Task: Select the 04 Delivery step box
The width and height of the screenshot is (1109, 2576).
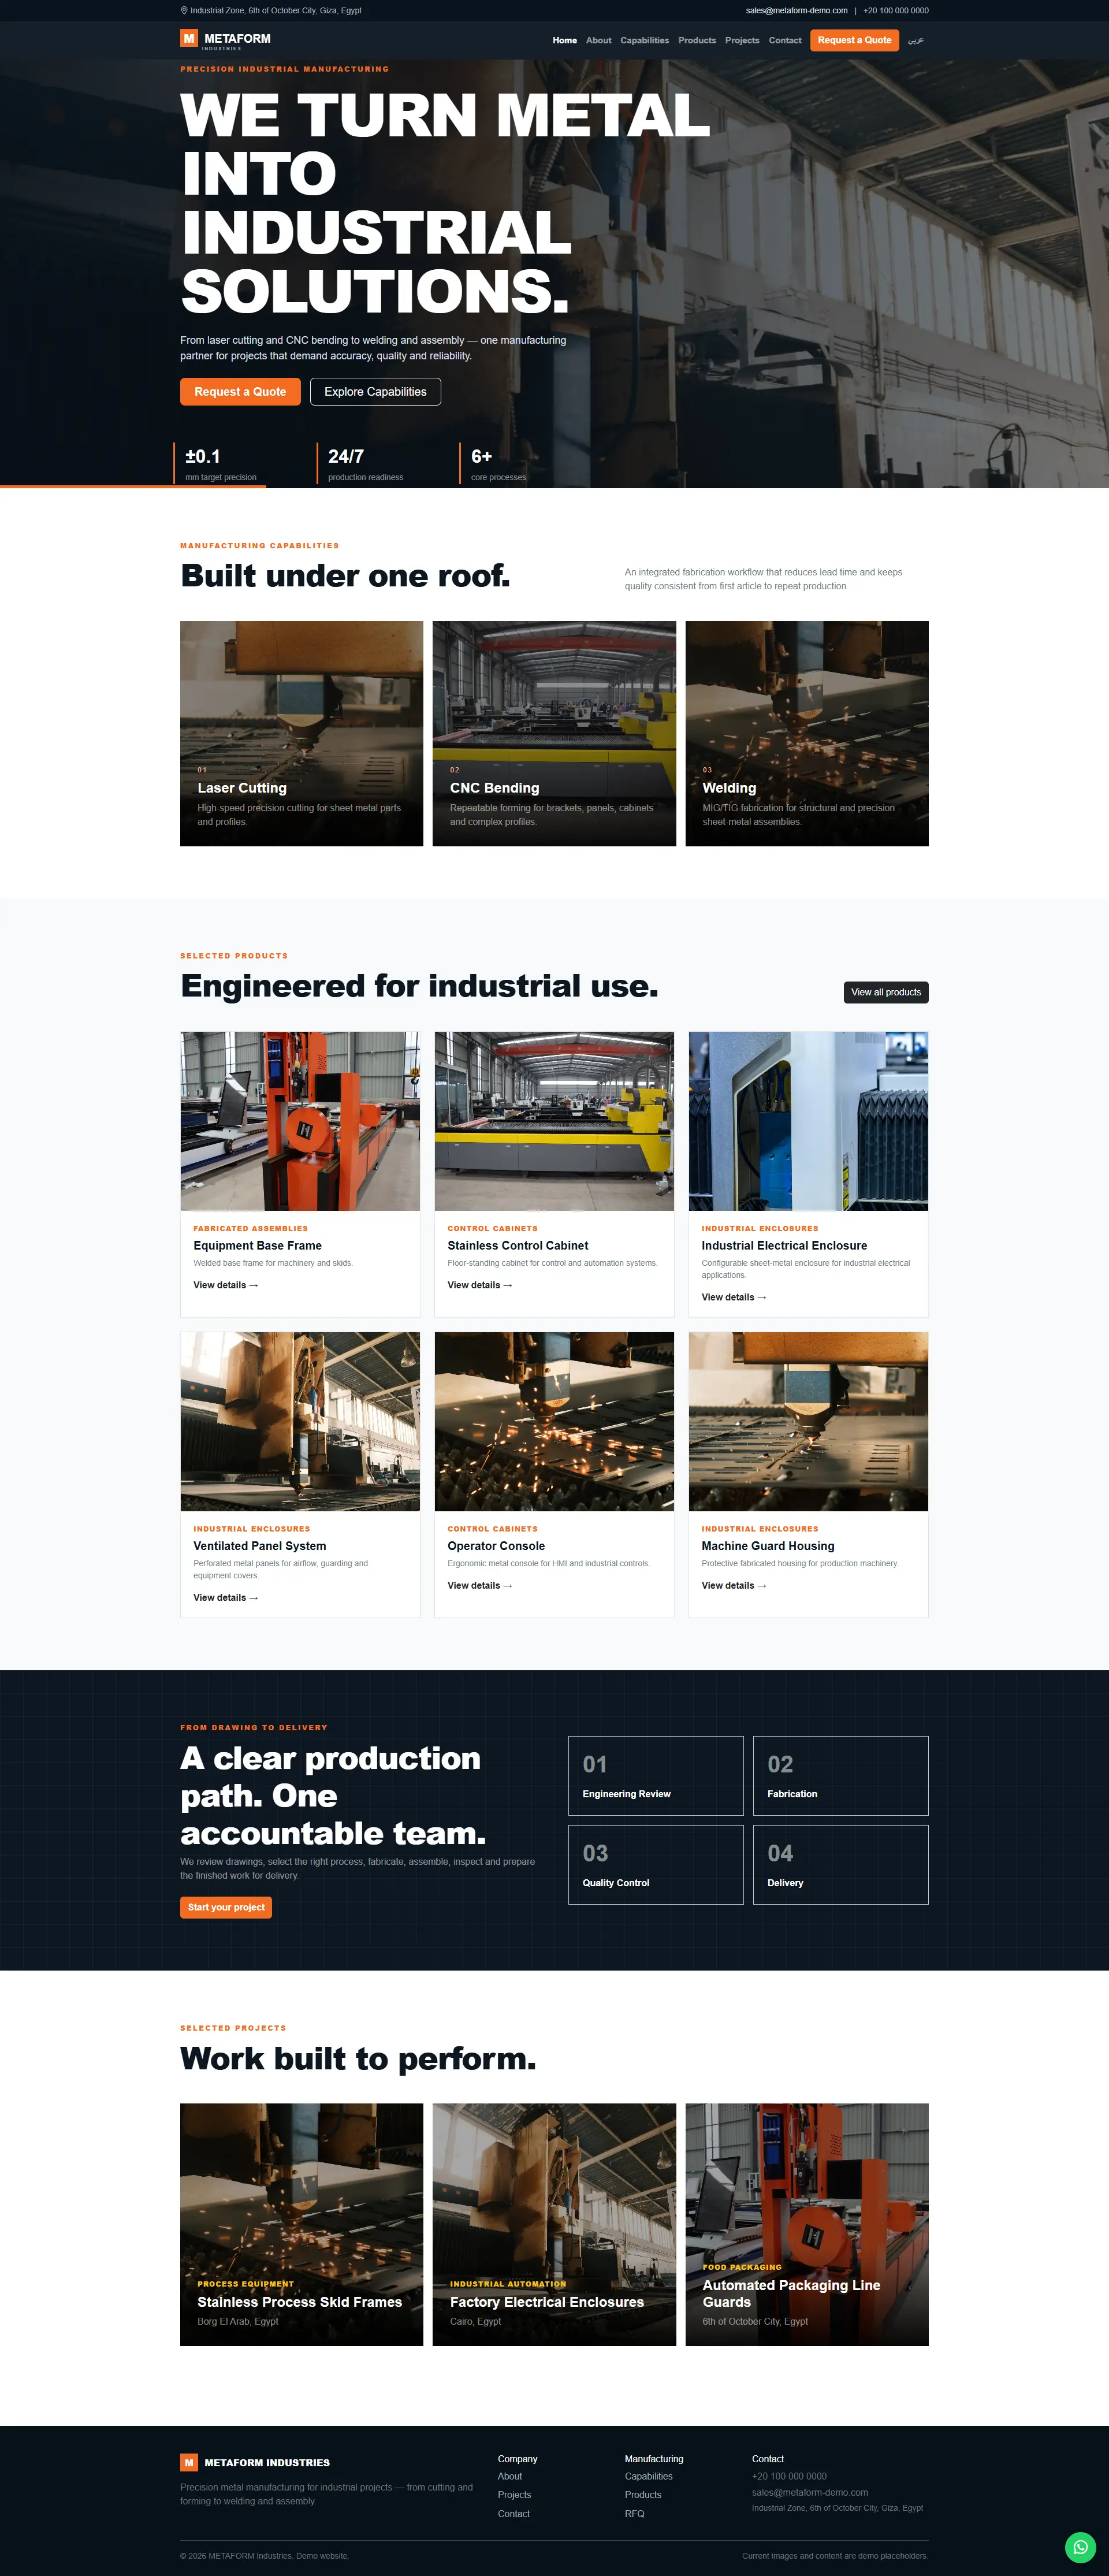Action: pyautogui.click(x=841, y=1864)
